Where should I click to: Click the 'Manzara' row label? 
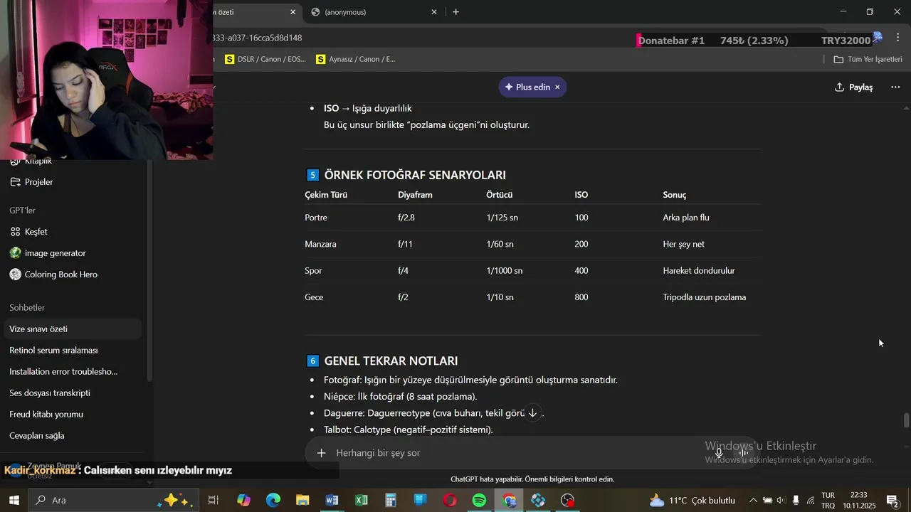[320, 244]
